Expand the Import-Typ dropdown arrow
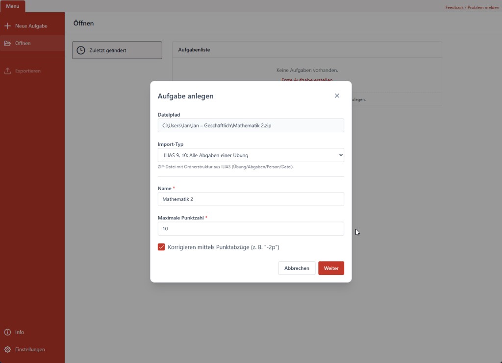The width and height of the screenshot is (502, 363). coord(341,155)
